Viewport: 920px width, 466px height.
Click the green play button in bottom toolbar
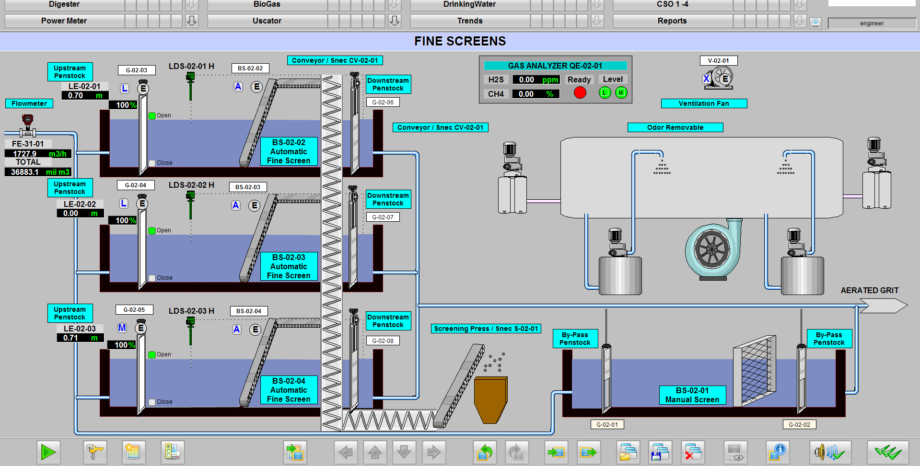(x=48, y=452)
